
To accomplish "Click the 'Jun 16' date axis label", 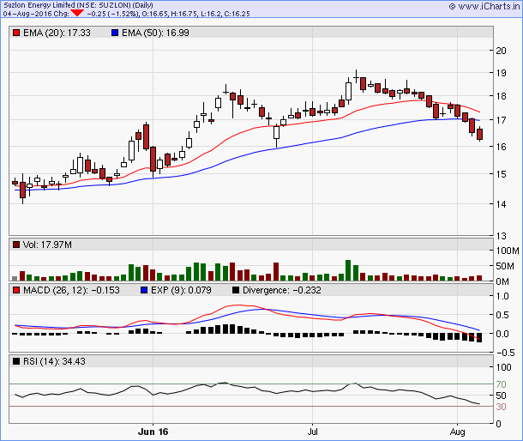I will tap(153, 432).
